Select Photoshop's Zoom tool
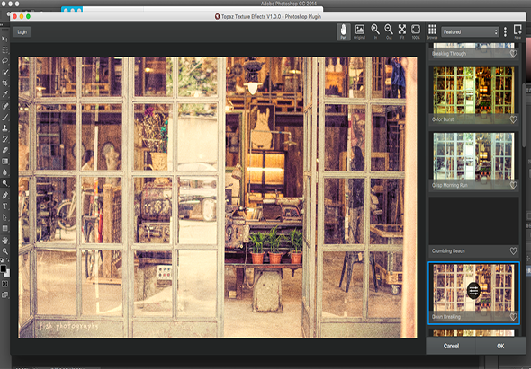The height and width of the screenshot is (369, 531). click(5, 251)
